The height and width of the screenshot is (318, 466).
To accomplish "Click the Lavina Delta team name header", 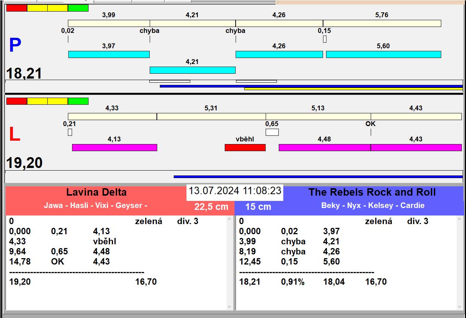I will pos(96,192).
